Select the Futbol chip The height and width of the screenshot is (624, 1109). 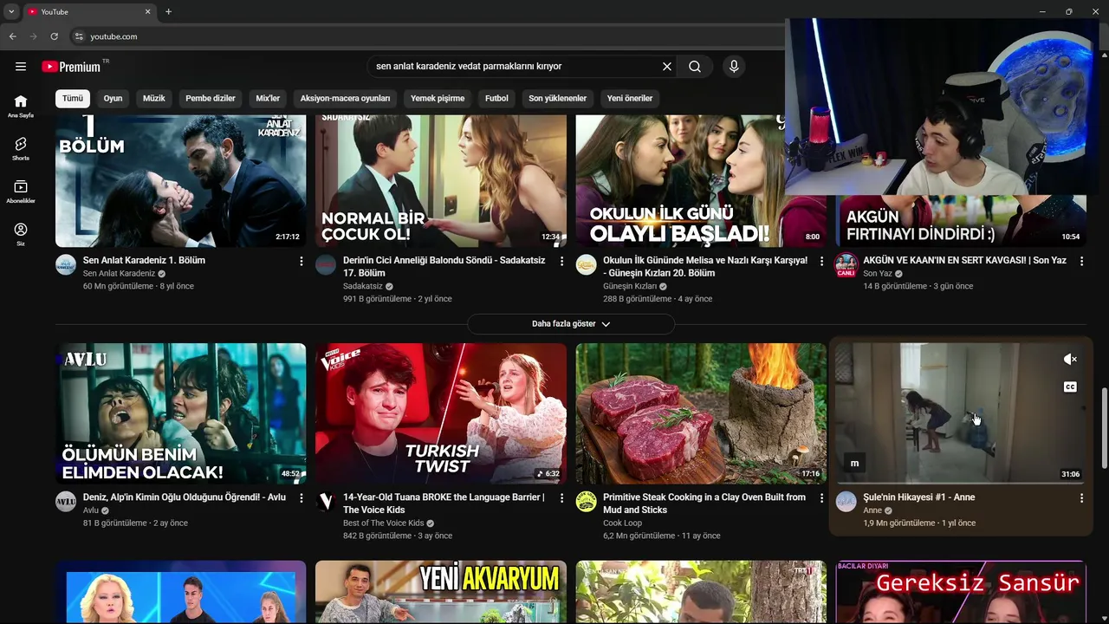[496, 99]
